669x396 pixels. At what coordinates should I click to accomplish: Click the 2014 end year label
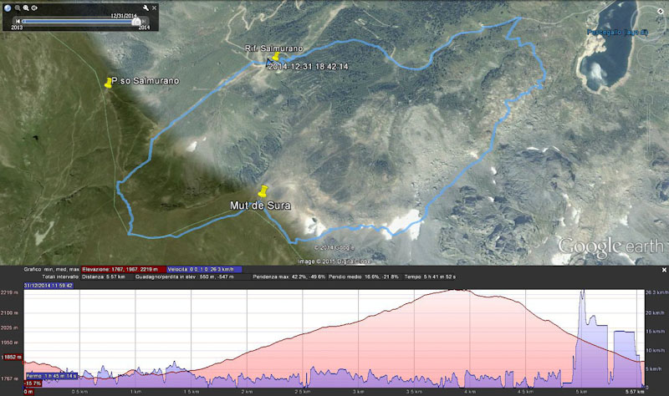144,28
